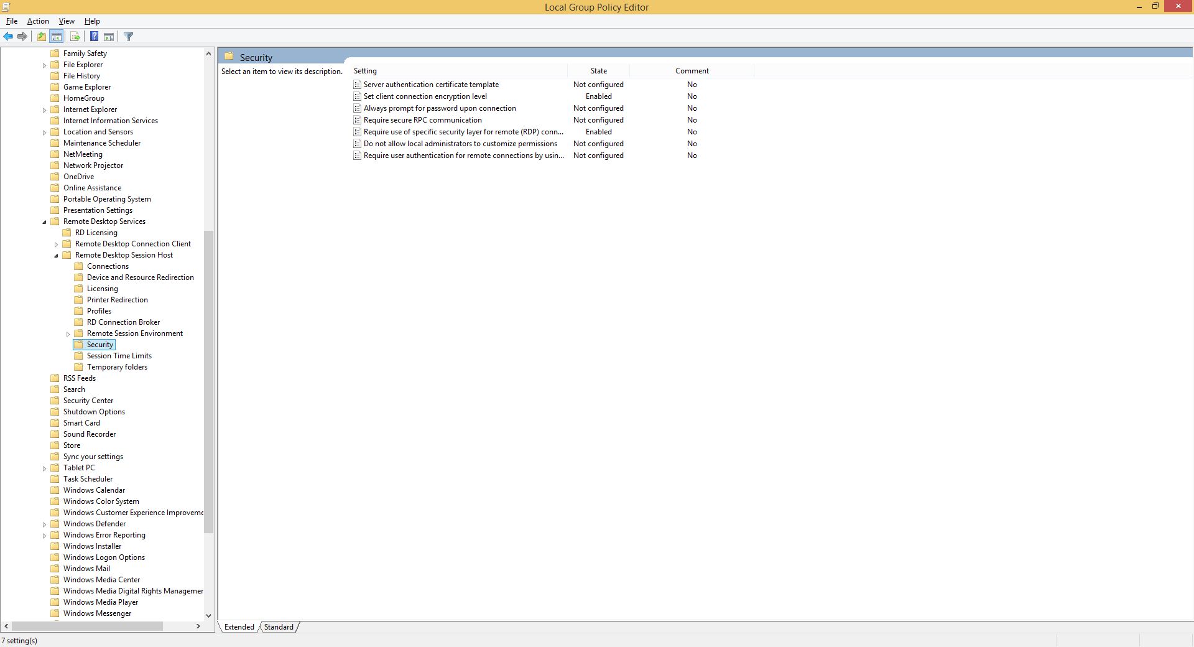The width and height of the screenshot is (1194, 647).
Task: Open Help with the question mark icon
Action: click(94, 37)
